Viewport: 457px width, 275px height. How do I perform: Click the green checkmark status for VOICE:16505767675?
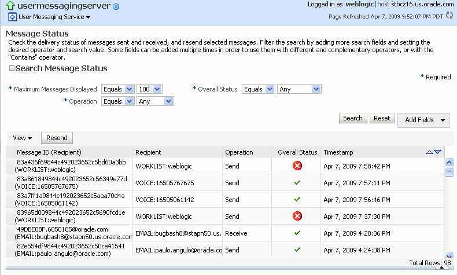[x=297, y=182]
